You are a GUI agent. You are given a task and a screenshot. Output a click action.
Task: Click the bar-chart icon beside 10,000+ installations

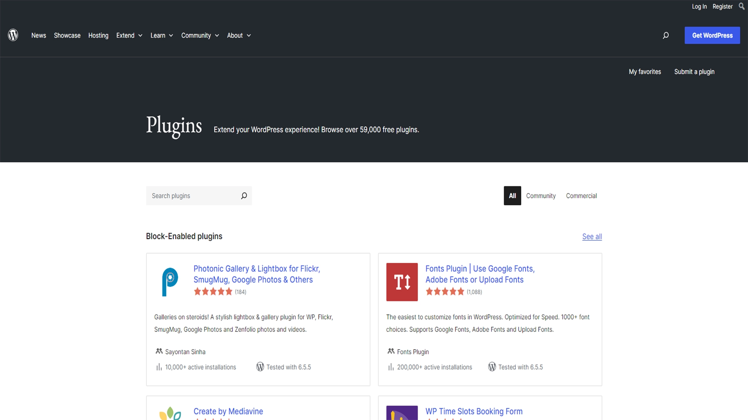pos(159,367)
